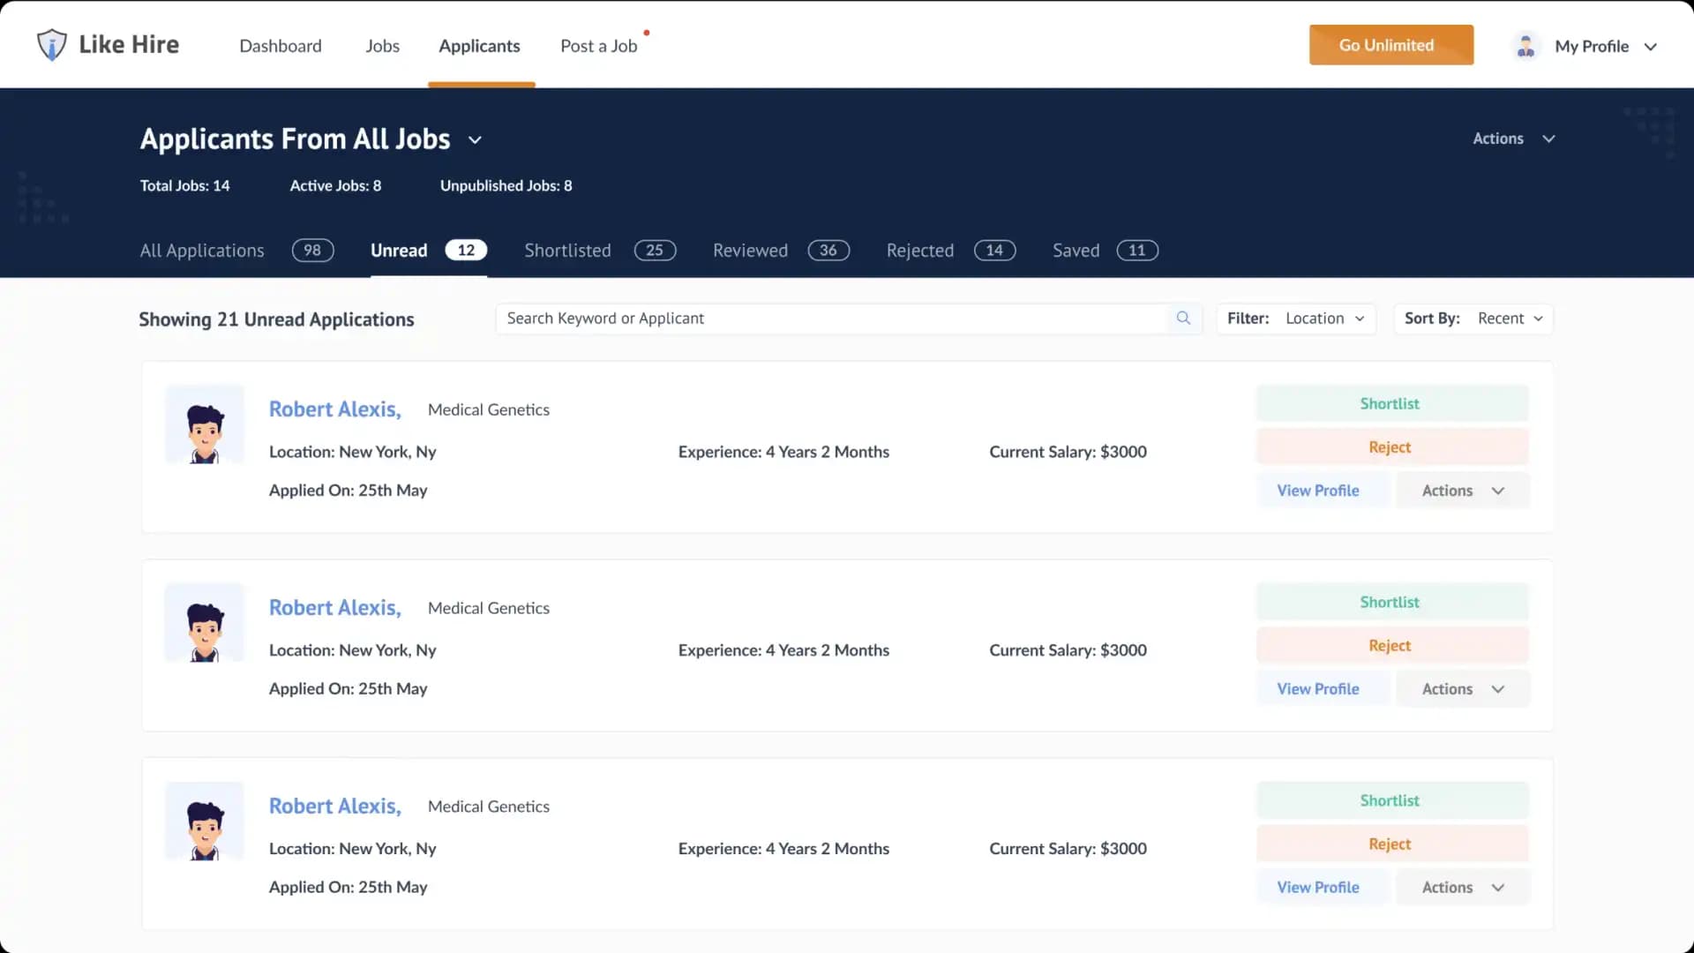
Task: View Profile of the third applicant
Action: click(x=1317, y=888)
